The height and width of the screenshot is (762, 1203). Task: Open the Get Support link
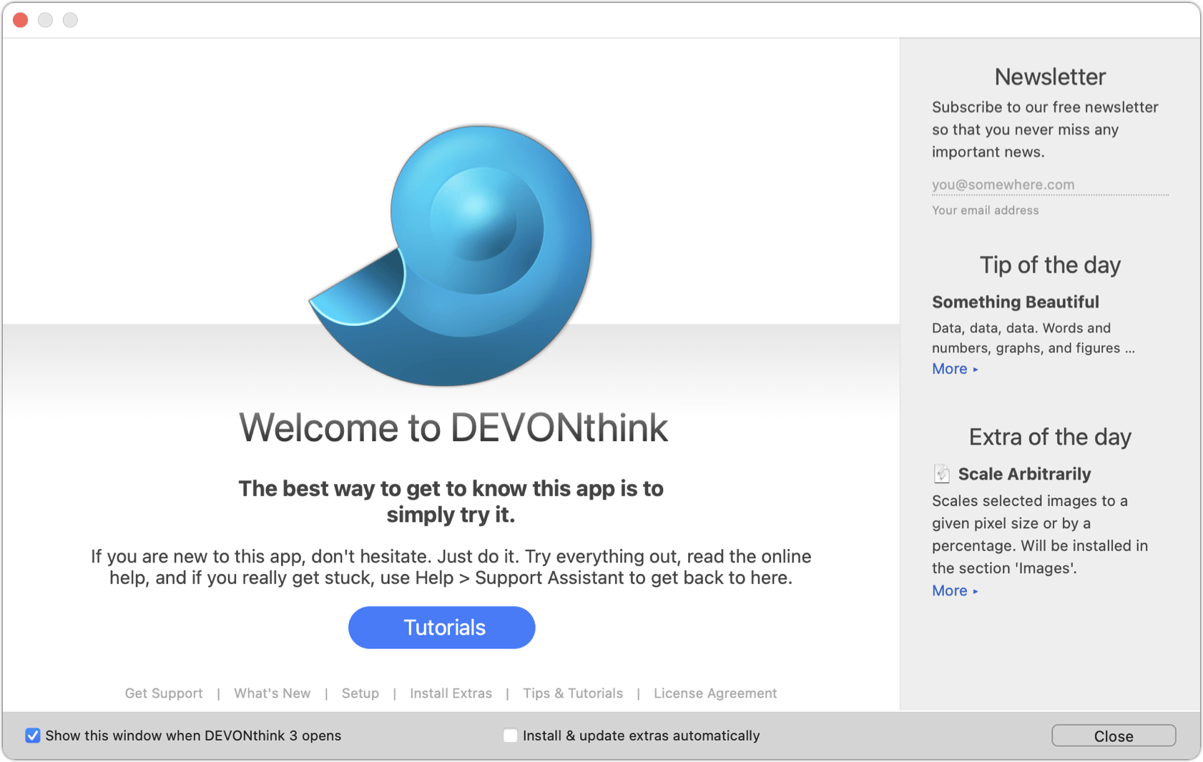coord(164,693)
